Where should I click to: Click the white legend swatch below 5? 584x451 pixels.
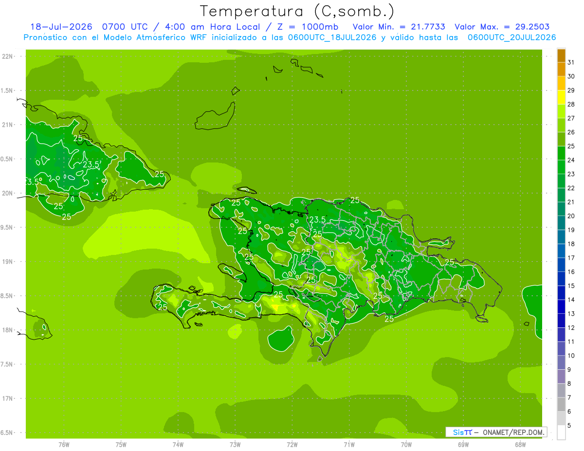point(561,433)
